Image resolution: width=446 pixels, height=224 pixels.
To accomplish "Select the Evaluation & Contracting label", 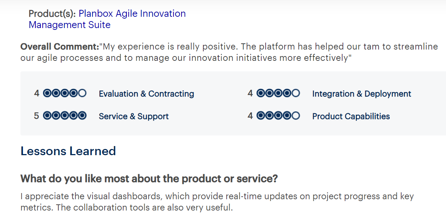I will pos(146,94).
